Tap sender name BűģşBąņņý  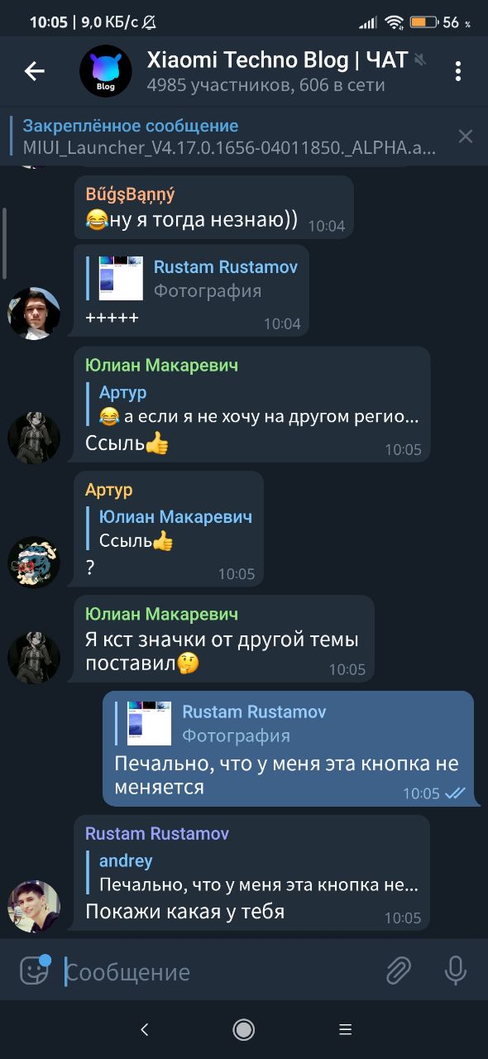tap(130, 194)
